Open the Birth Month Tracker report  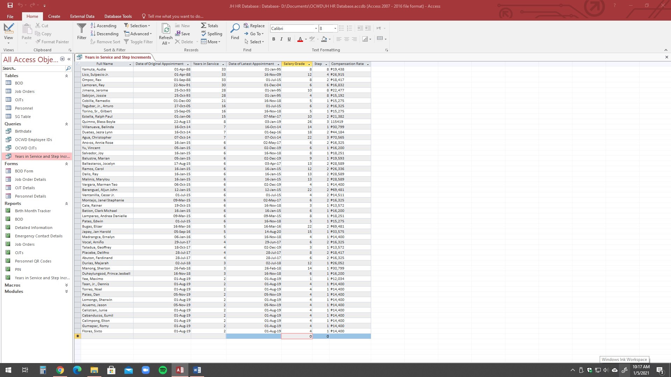pos(33,211)
